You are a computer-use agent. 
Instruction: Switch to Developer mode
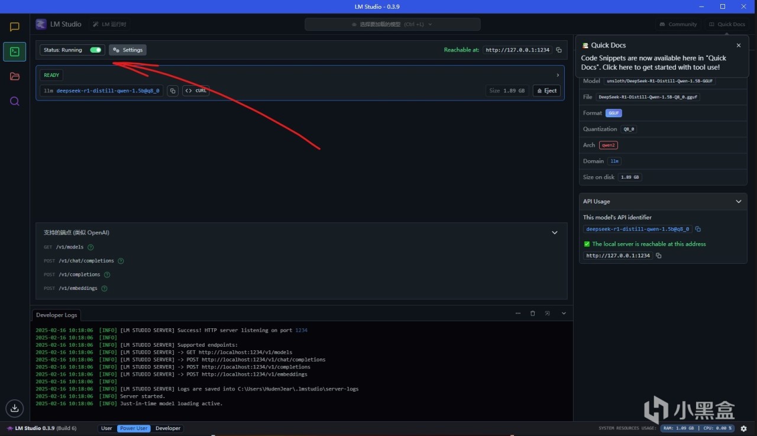tap(168, 428)
